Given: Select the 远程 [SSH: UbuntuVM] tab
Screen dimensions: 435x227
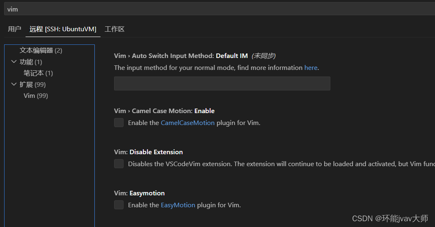Looking at the screenshot, I should [63, 29].
